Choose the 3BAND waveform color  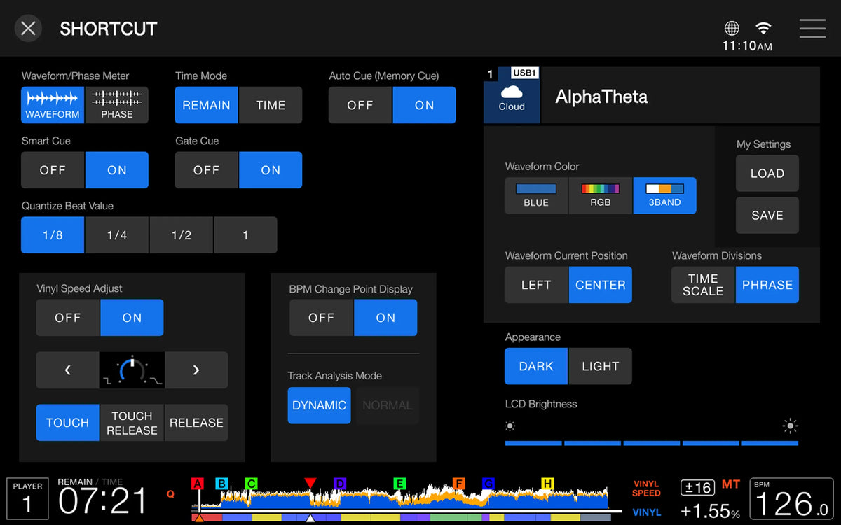(664, 195)
